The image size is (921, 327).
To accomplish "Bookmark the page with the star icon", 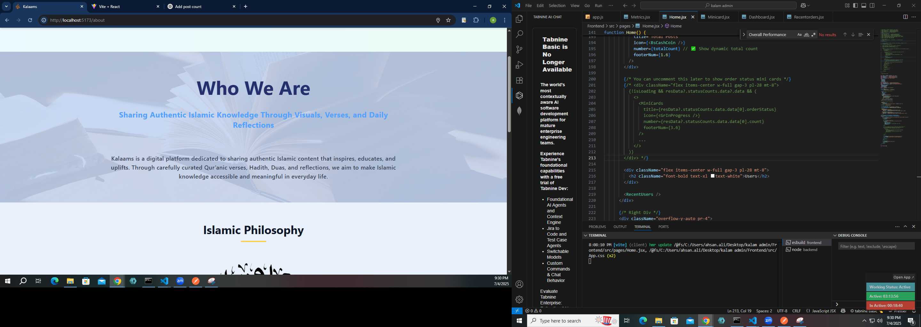I will [448, 20].
